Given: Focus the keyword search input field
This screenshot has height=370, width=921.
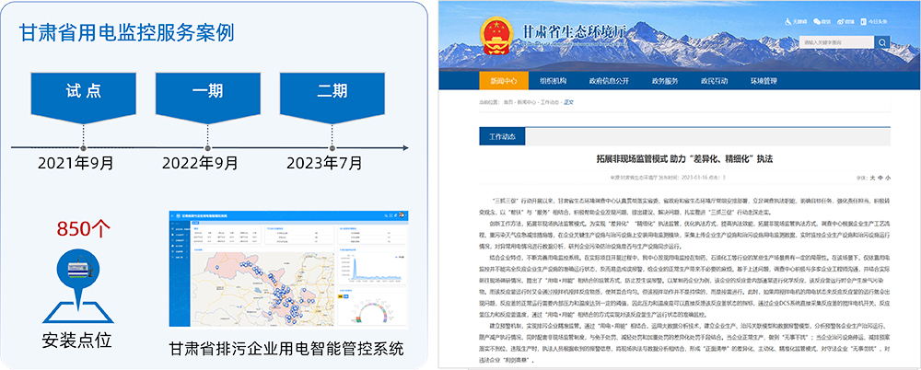Looking at the screenshot, I should tap(836, 42).
